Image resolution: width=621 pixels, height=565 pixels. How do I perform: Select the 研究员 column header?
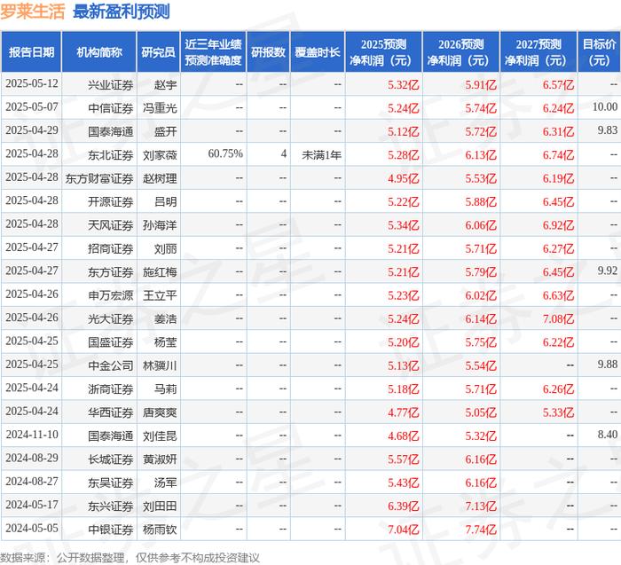coord(159,52)
